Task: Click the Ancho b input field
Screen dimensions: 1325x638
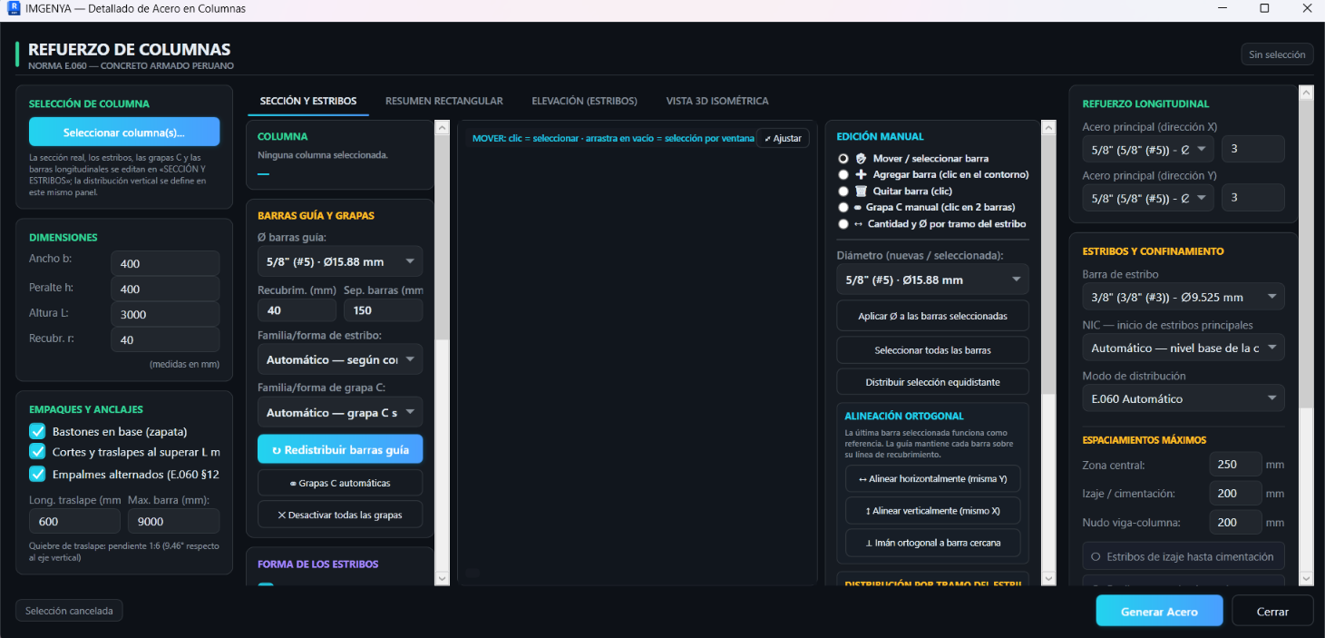Action: [x=165, y=263]
